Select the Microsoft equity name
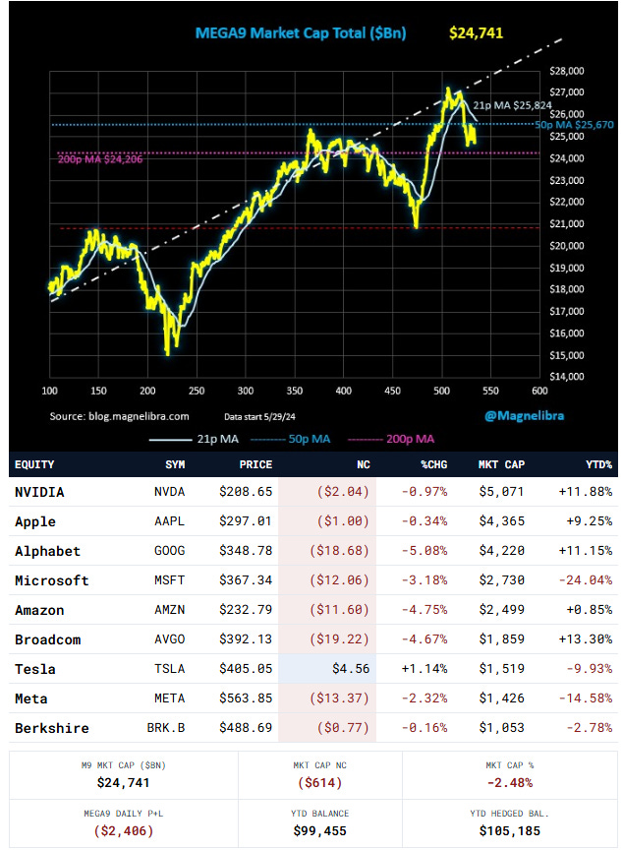623x850 pixels. (51, 580)
